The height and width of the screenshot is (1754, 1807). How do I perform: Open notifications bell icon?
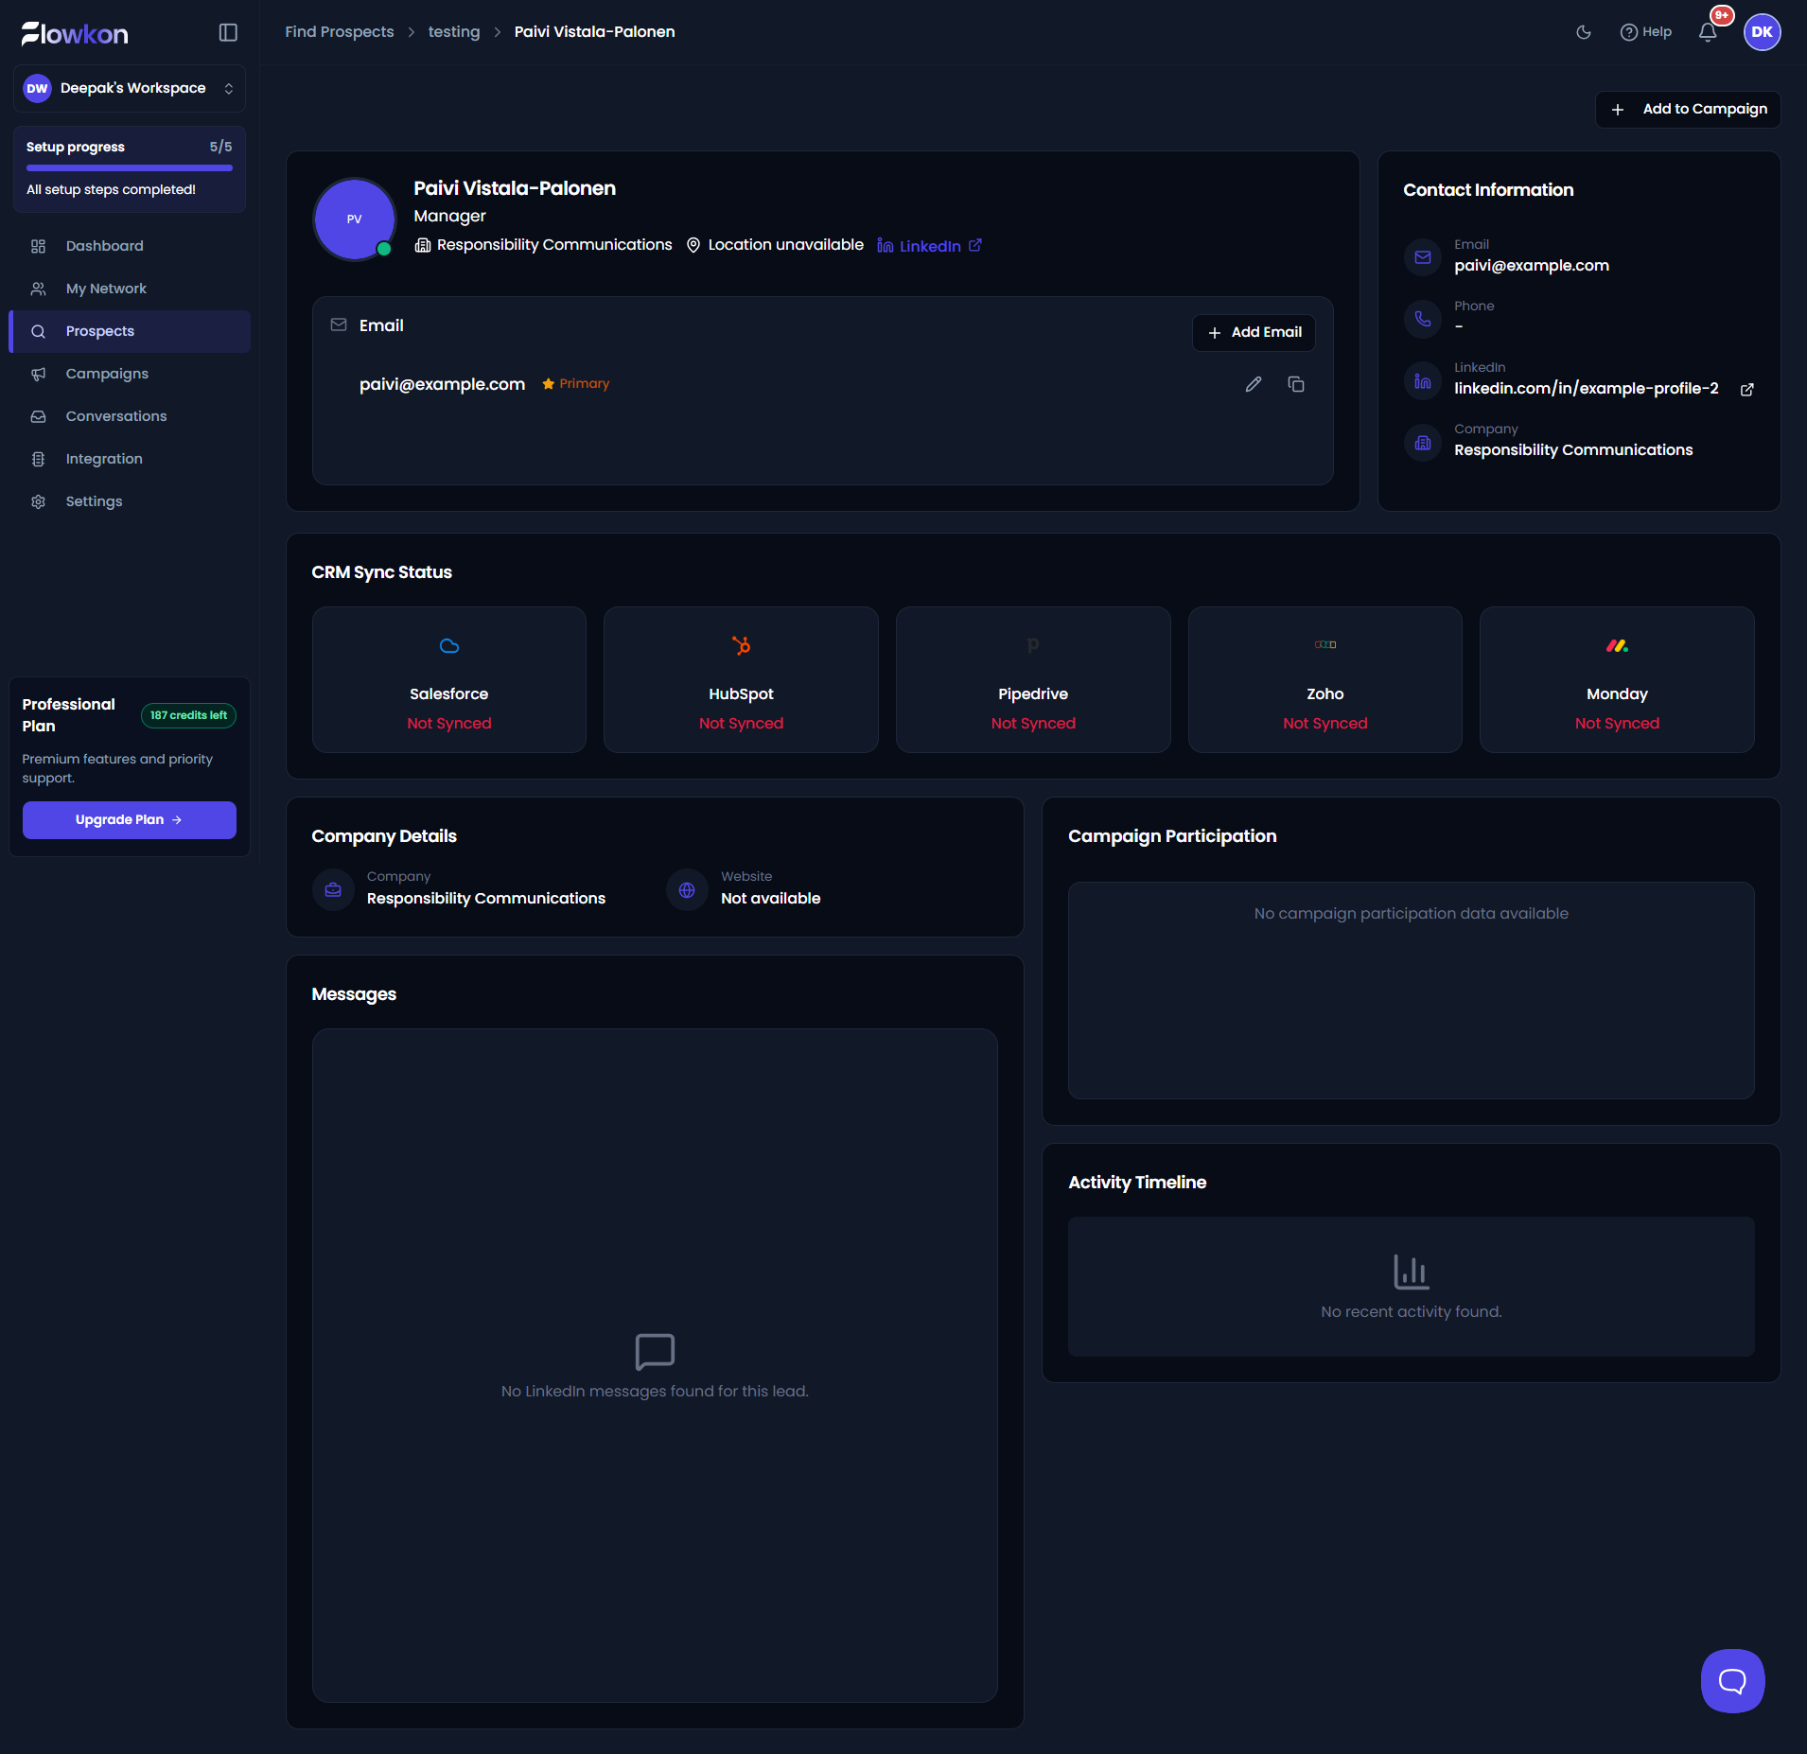coord(1708,32)
